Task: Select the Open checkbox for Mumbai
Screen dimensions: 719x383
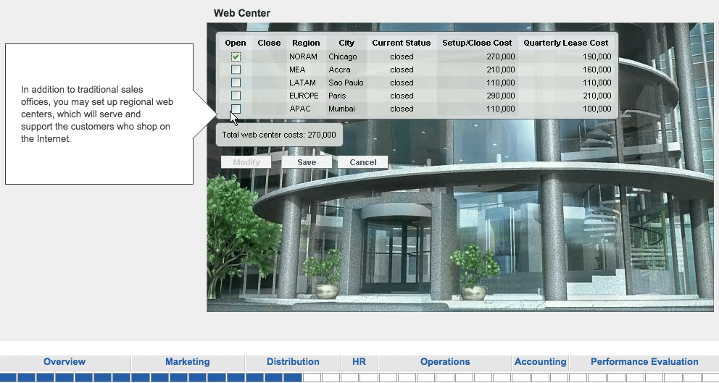Action: (x=236, y=109)
